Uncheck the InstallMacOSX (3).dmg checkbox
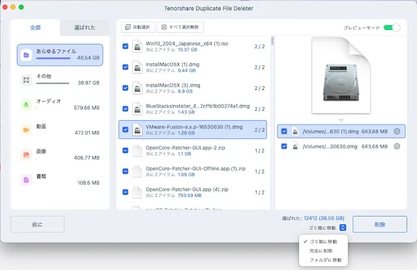 pos(125,88)
